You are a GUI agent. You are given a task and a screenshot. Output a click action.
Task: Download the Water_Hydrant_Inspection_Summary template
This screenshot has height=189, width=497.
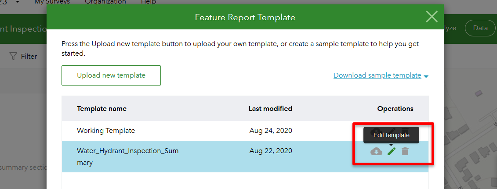[x=376, y=151]
